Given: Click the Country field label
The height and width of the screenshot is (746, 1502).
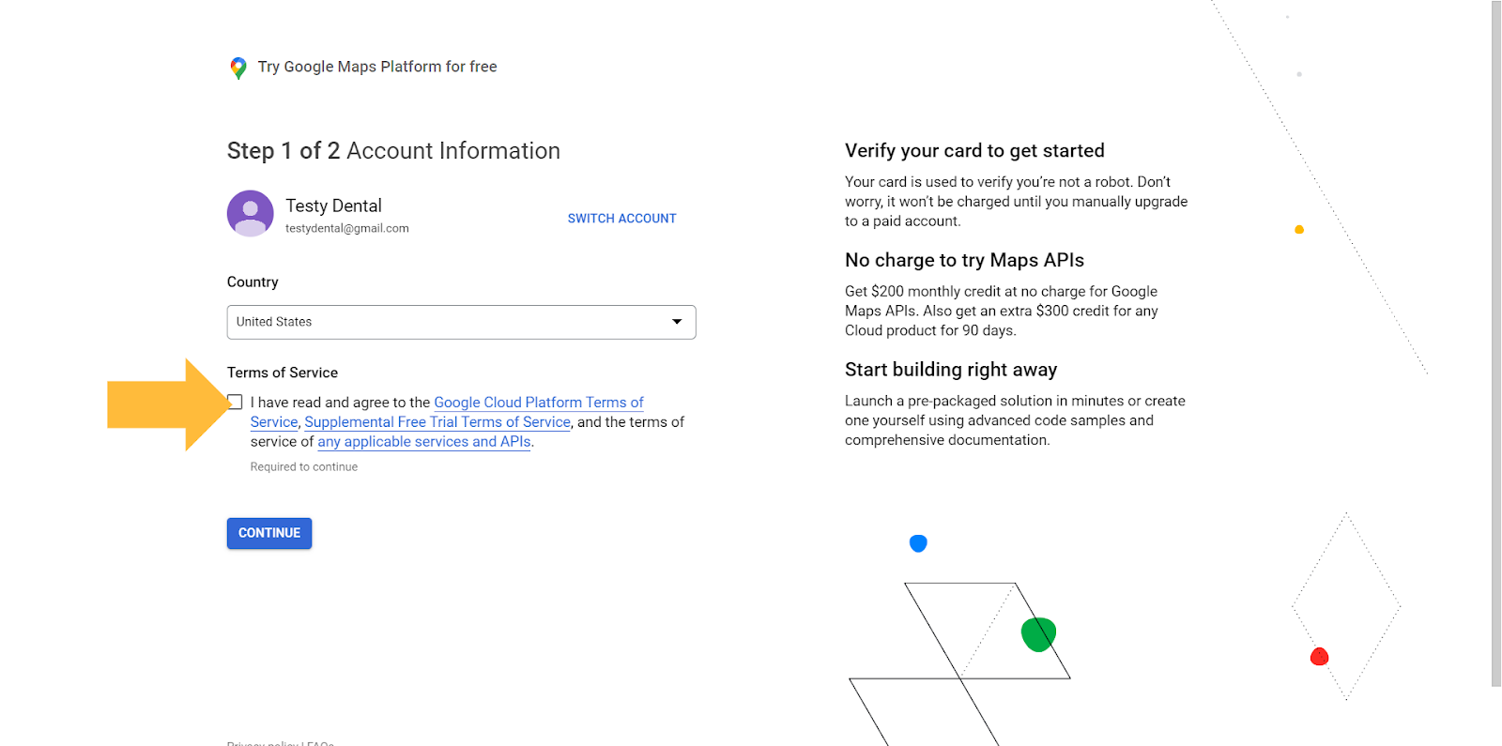Looking at the screenshot, I should pyautogui.click(x=253, y=282).
